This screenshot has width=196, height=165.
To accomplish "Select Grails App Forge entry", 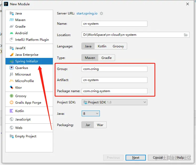I will (x=29, y=103).
